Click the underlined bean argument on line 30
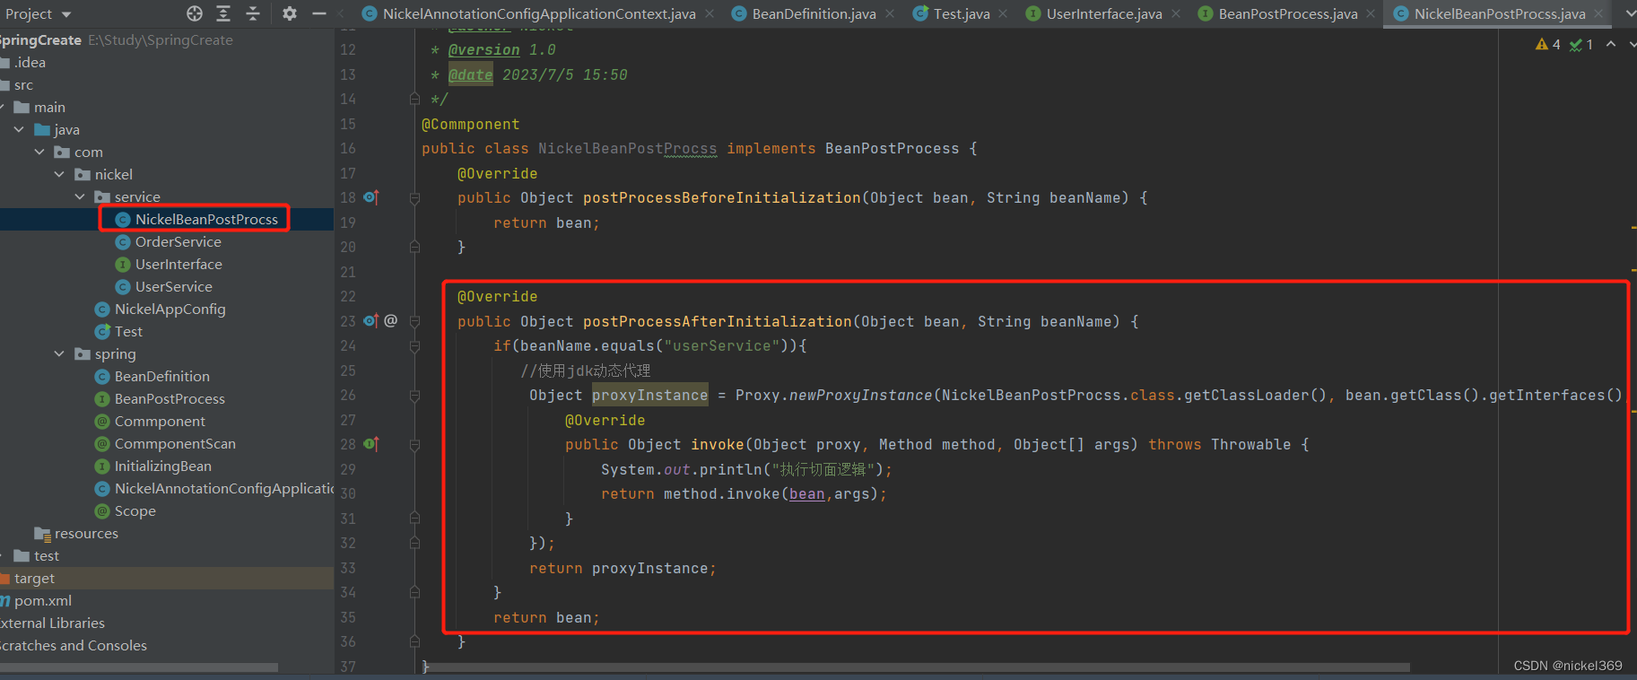Image resolution: width=1637 pixels, height=680 pixels. click(x=807, y=494)
